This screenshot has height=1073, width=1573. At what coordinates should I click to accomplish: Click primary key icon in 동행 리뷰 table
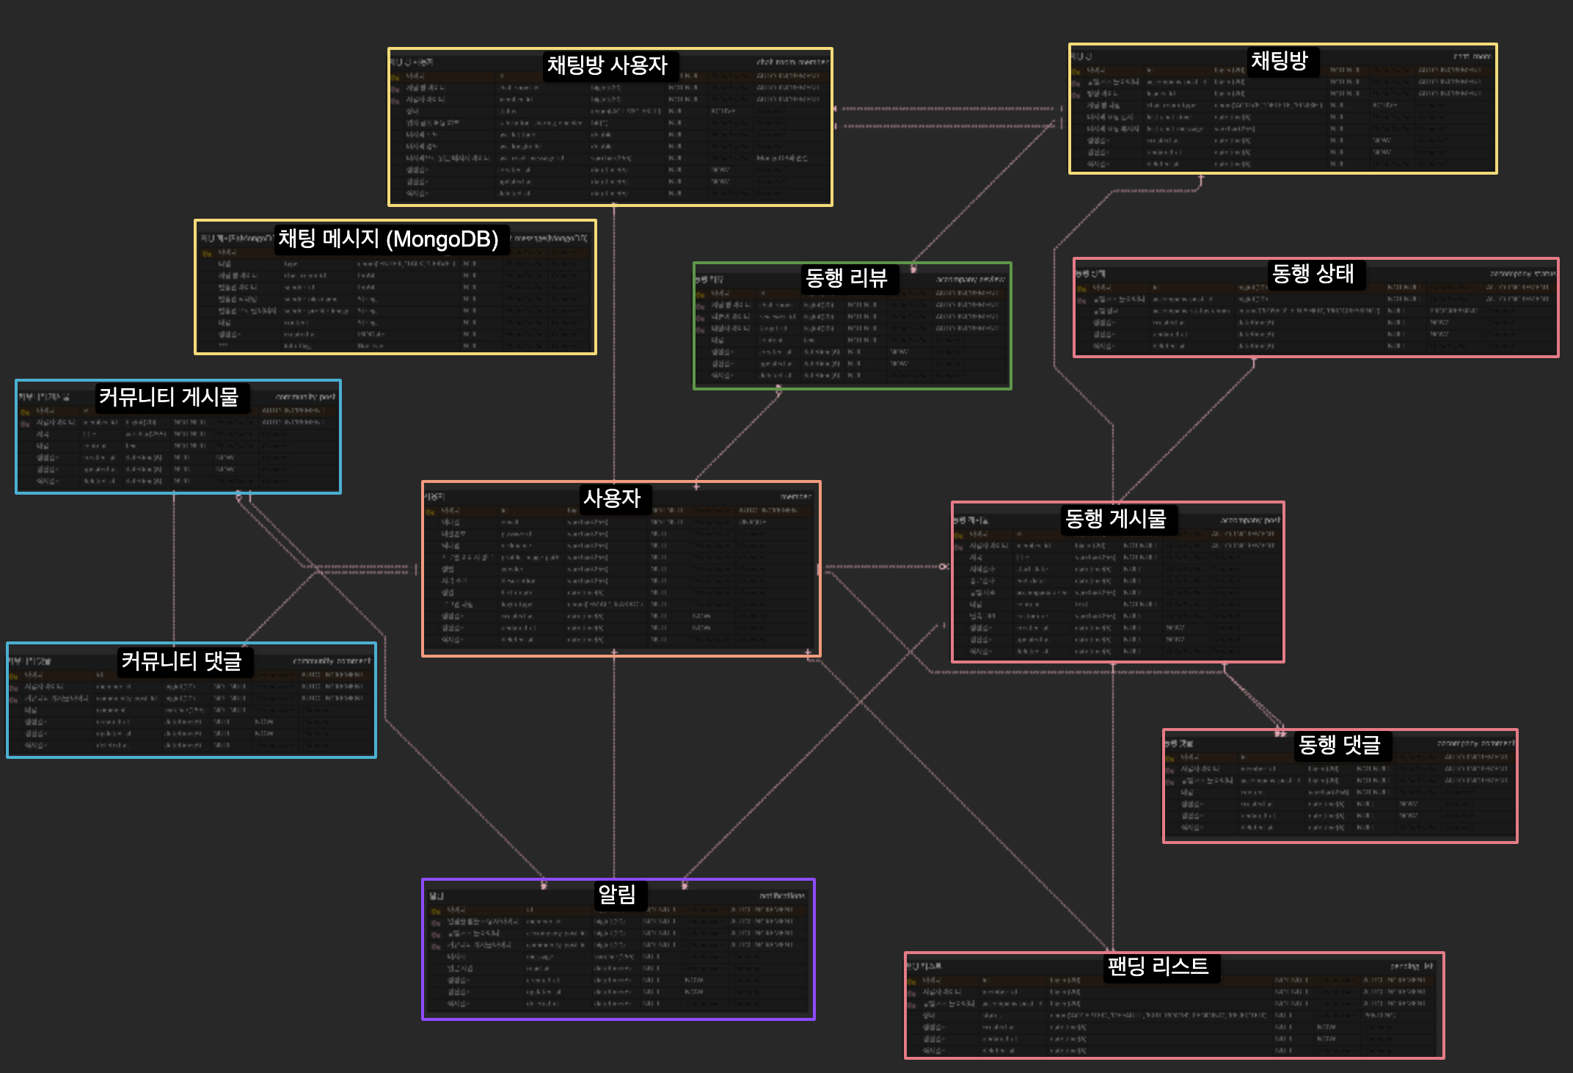[x=701, y=294]
